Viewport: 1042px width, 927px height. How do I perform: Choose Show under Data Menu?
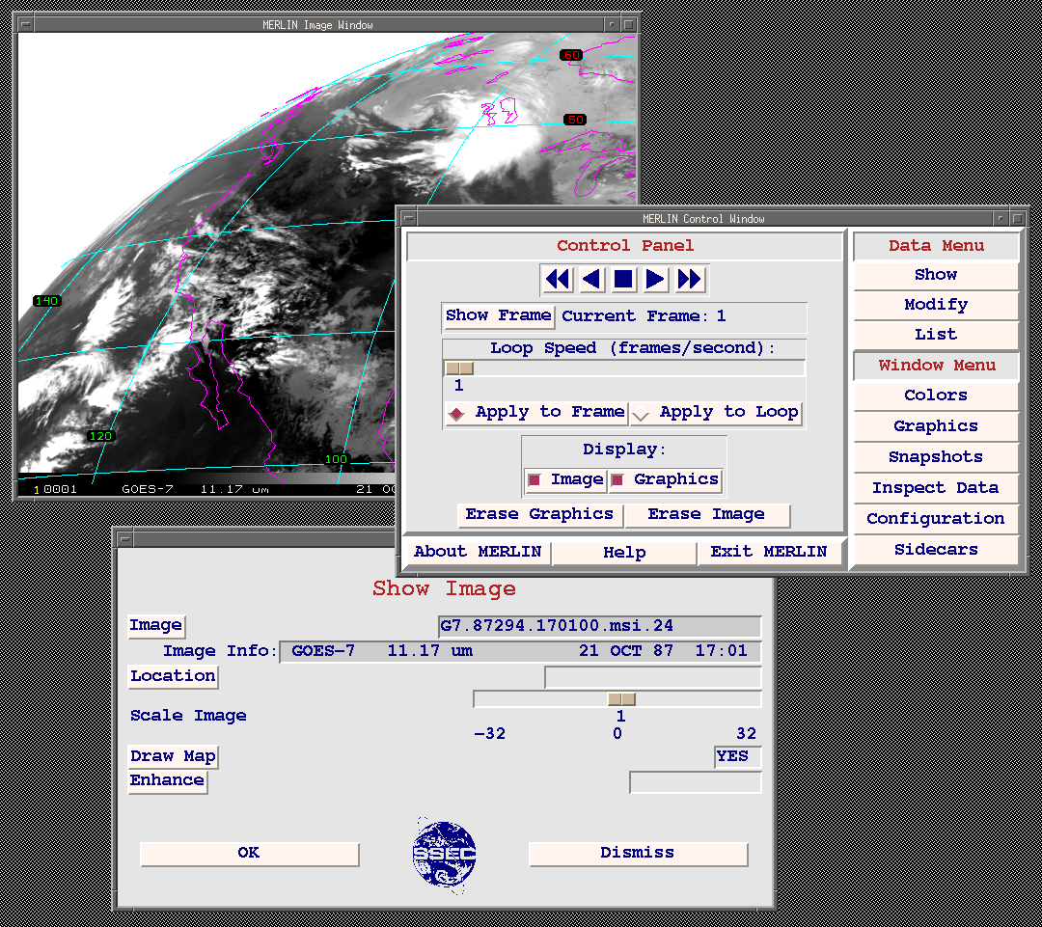pyautogui.click(x=936, y=275)
